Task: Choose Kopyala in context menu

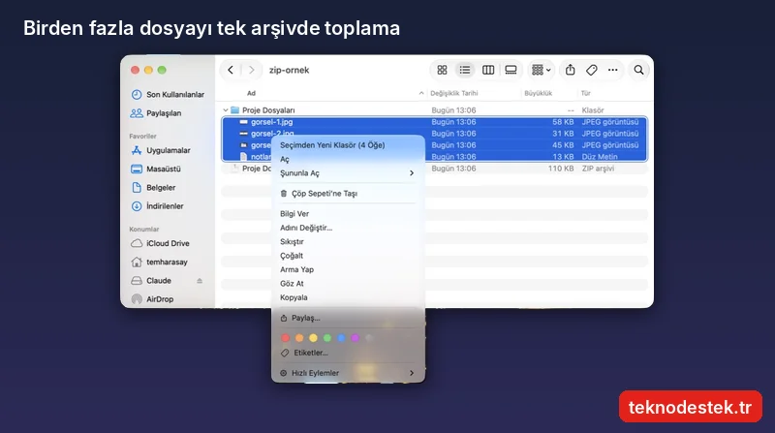Action: click(x=348, y=297)
